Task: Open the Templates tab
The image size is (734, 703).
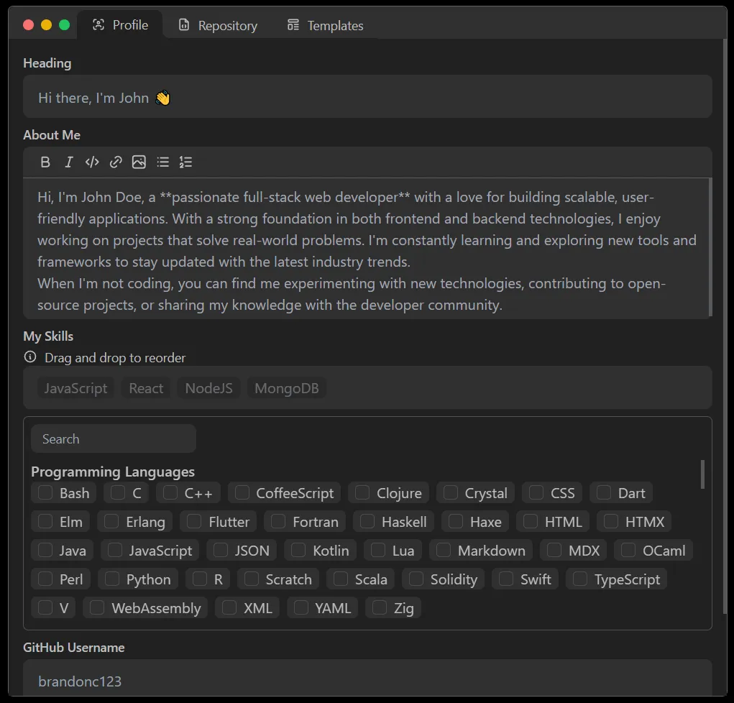Action: 325,25
